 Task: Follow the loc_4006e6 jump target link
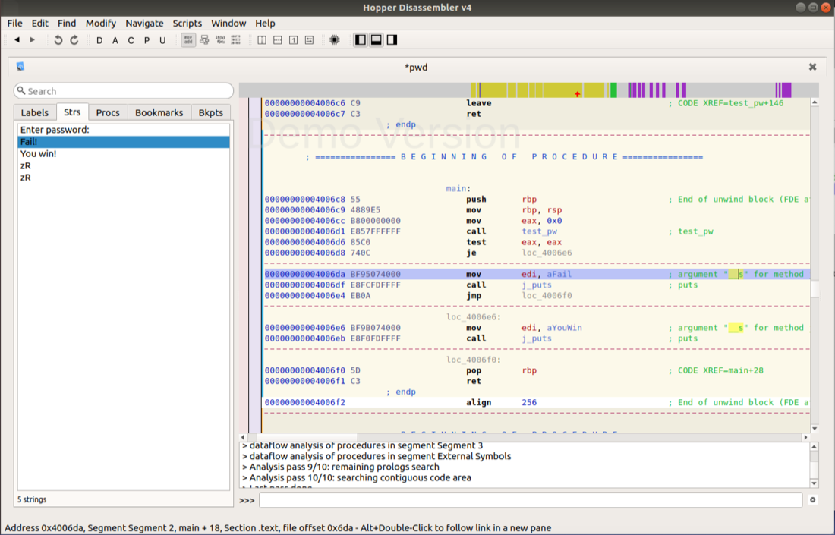point(547,253)
